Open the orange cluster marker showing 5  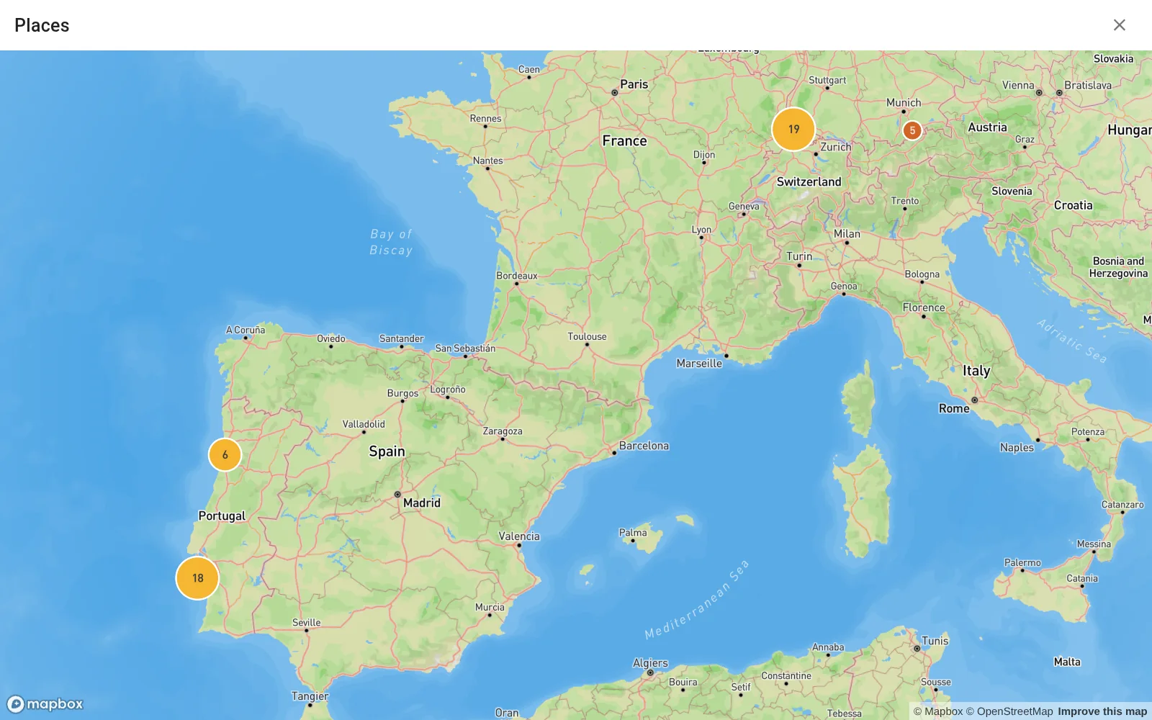(912, 130)
